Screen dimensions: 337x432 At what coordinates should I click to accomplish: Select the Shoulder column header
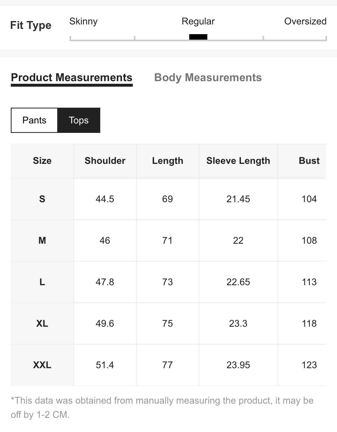coord(105,161)
